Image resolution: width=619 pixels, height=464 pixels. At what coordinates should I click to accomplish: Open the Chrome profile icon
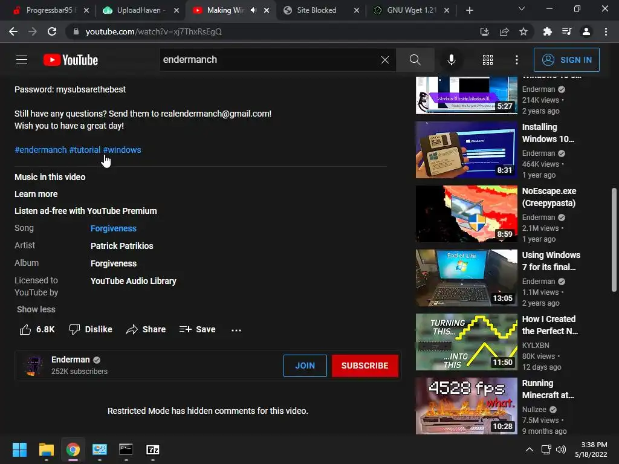pos(586,31)
